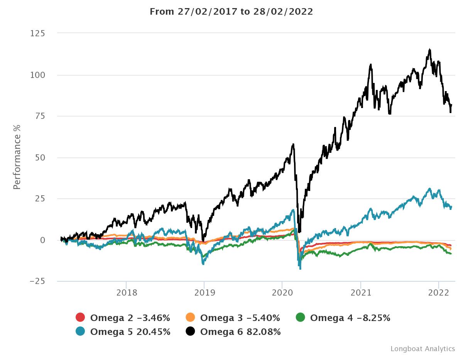Hide the Omega 5 20.45% series label
This screenshot has height=355, width=463.
tap(130, 331)
